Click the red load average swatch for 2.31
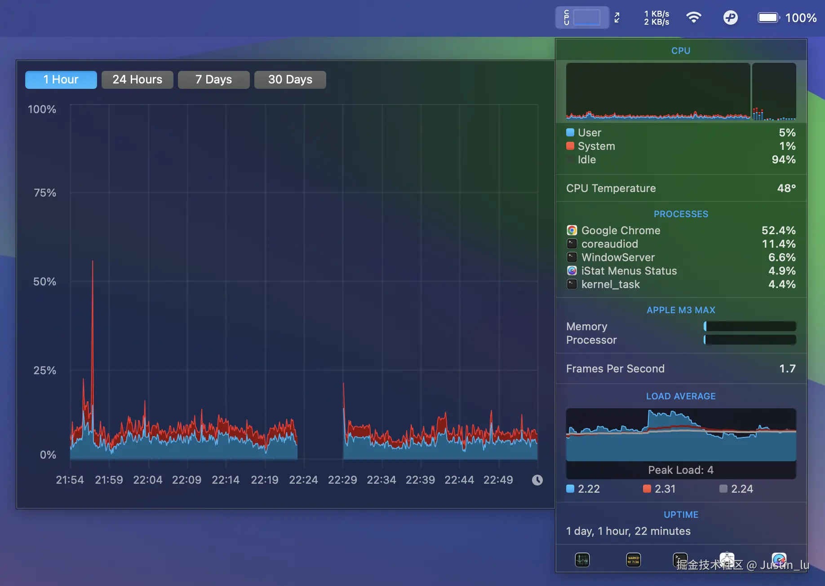Screen dimensions: 825x586 [647, 489]
